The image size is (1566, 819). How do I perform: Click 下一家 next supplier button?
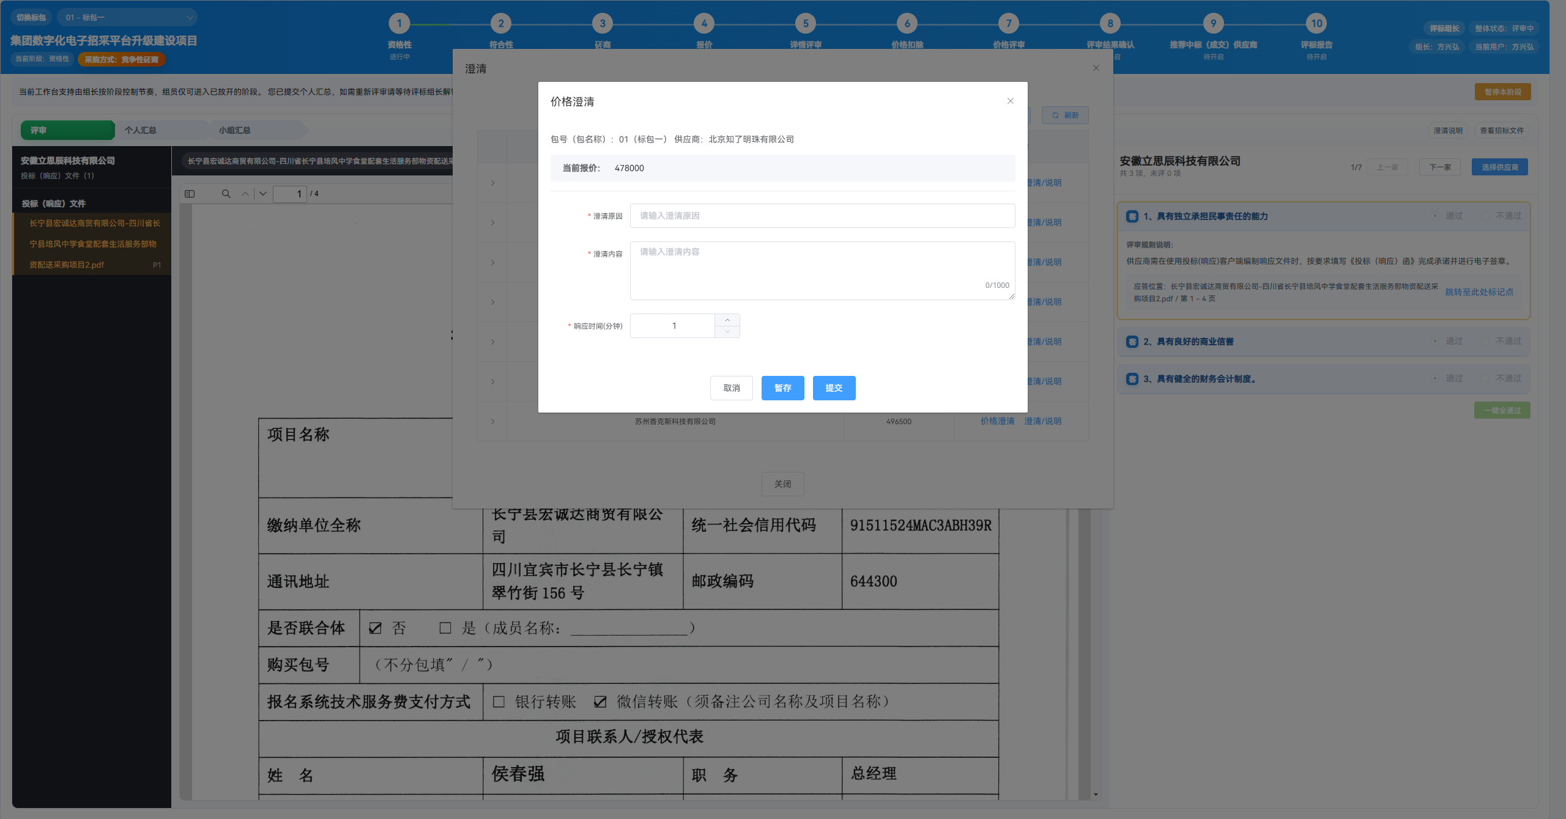tap(1439, 167)
